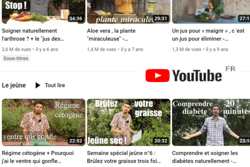Viewport: 250px width, 167px height.
Task: Click title Soigner naturellement l'arthrose
Action: pyautogui.click(x=33, y=35)
